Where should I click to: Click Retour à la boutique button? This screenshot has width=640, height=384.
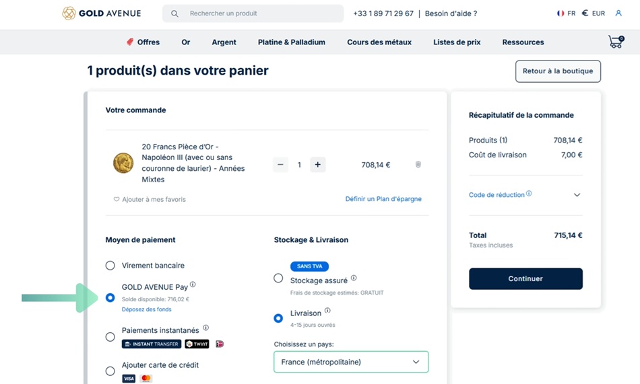click(x=558, y=71)
